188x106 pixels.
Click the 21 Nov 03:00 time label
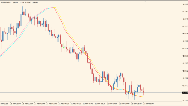[x=39, y=104]
